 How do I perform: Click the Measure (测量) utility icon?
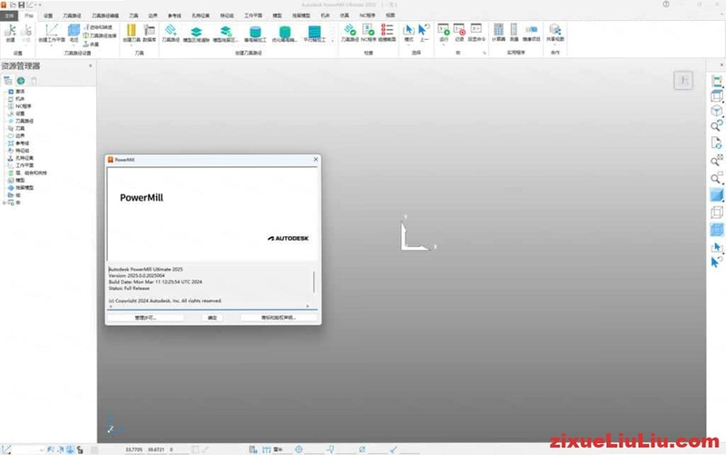[x=514, y=30]
